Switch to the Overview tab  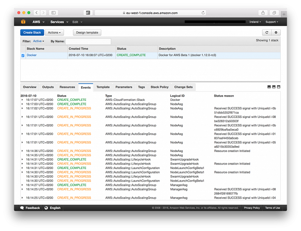pos(30,87)
